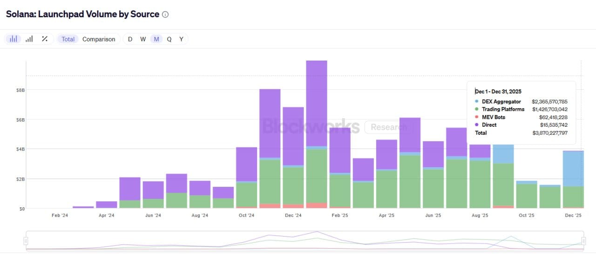Click the Jun '25 x-axis label
This screenshot has height=265, width=596.
pyautogui.click(x=433, y=216)
